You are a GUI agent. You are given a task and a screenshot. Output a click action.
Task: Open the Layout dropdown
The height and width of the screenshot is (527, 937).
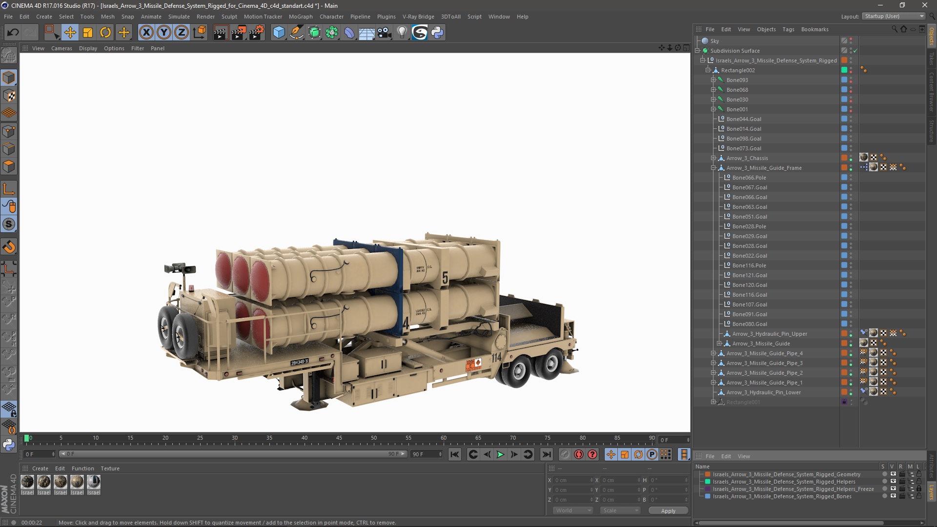[894, 16]
